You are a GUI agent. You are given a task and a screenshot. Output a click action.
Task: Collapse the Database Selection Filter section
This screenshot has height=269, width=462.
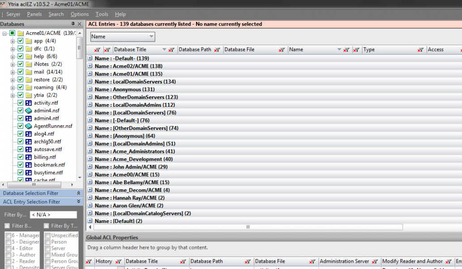pos(78,193)
